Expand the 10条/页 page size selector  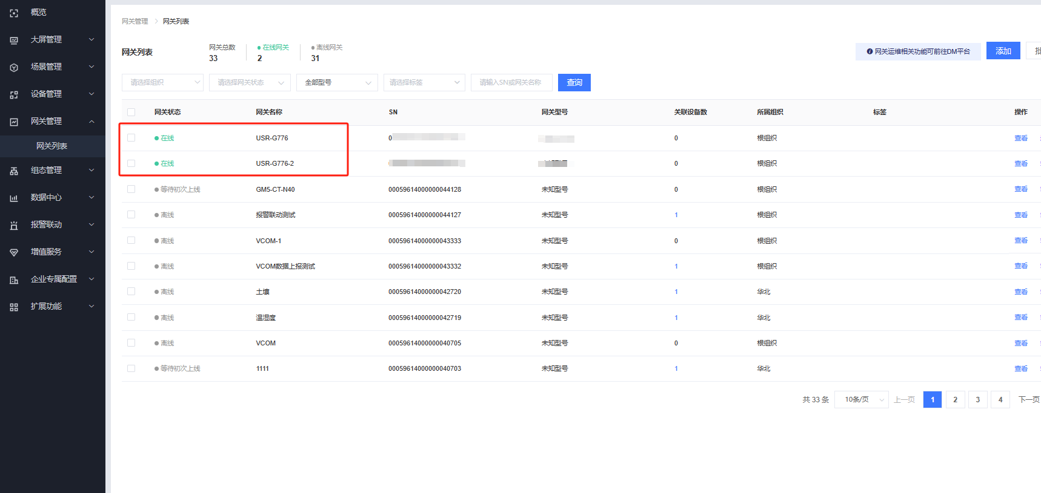[861, 400]
